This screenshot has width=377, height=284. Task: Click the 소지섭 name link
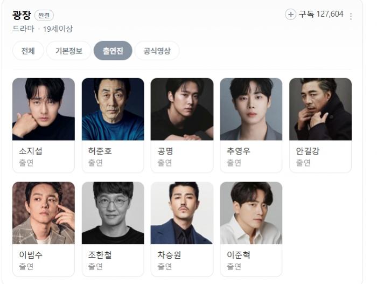pos(31,151)
